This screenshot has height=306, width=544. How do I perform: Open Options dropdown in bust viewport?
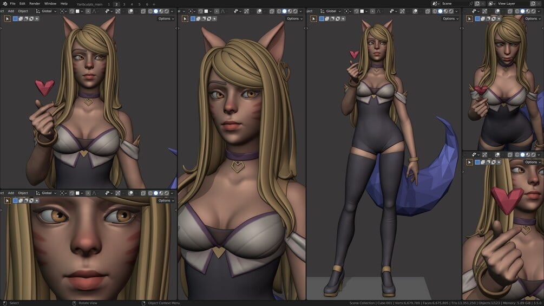166,19
